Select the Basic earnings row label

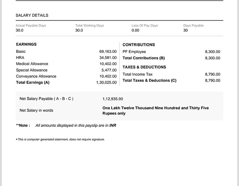pos(21,51)
